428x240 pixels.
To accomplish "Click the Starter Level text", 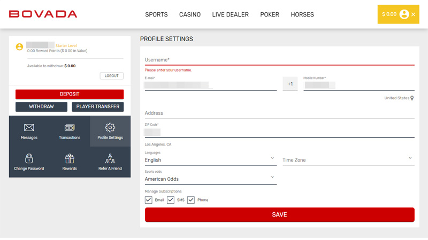I will 66,46.
